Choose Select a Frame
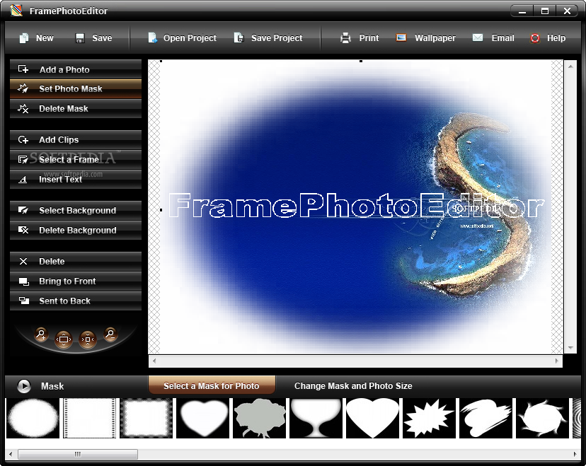The width and height of the screenshot is (586, 466). pos(76,159)
